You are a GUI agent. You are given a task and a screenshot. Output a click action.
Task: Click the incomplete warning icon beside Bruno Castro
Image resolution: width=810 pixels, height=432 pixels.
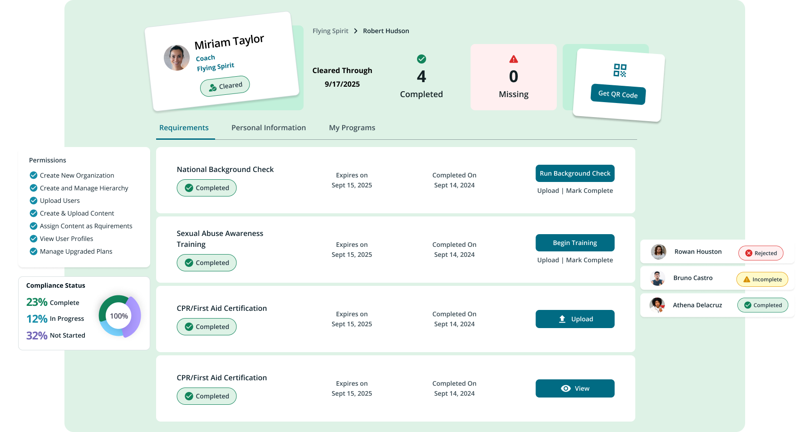point(747,280)
